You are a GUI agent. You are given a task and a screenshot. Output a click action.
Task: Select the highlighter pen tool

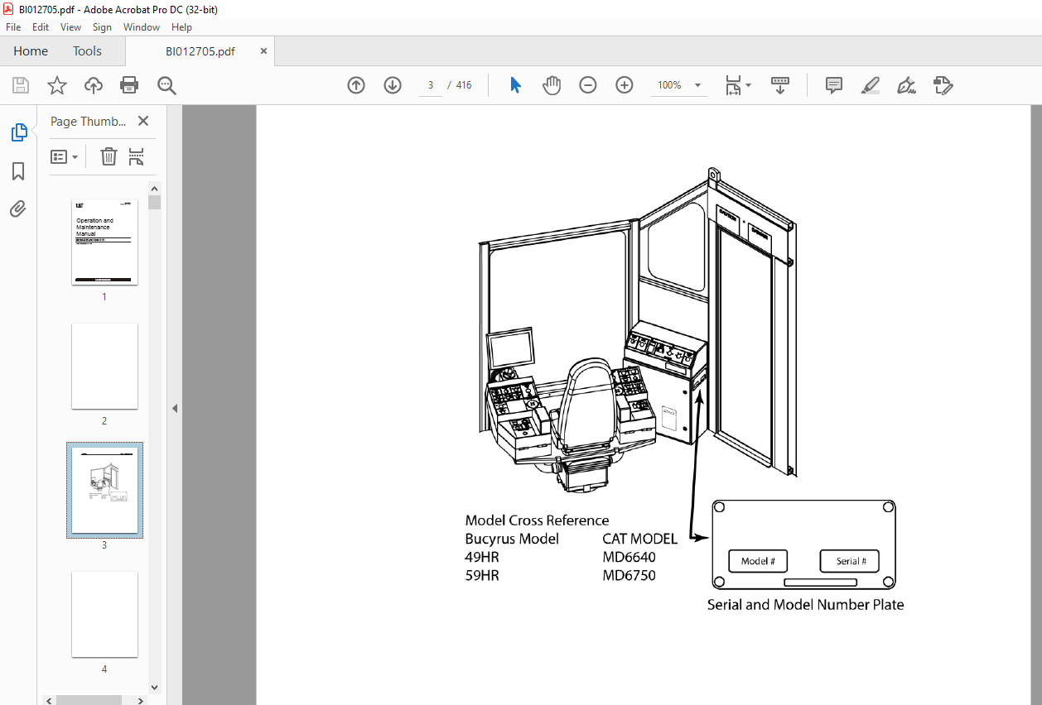[x=870, y=85]
